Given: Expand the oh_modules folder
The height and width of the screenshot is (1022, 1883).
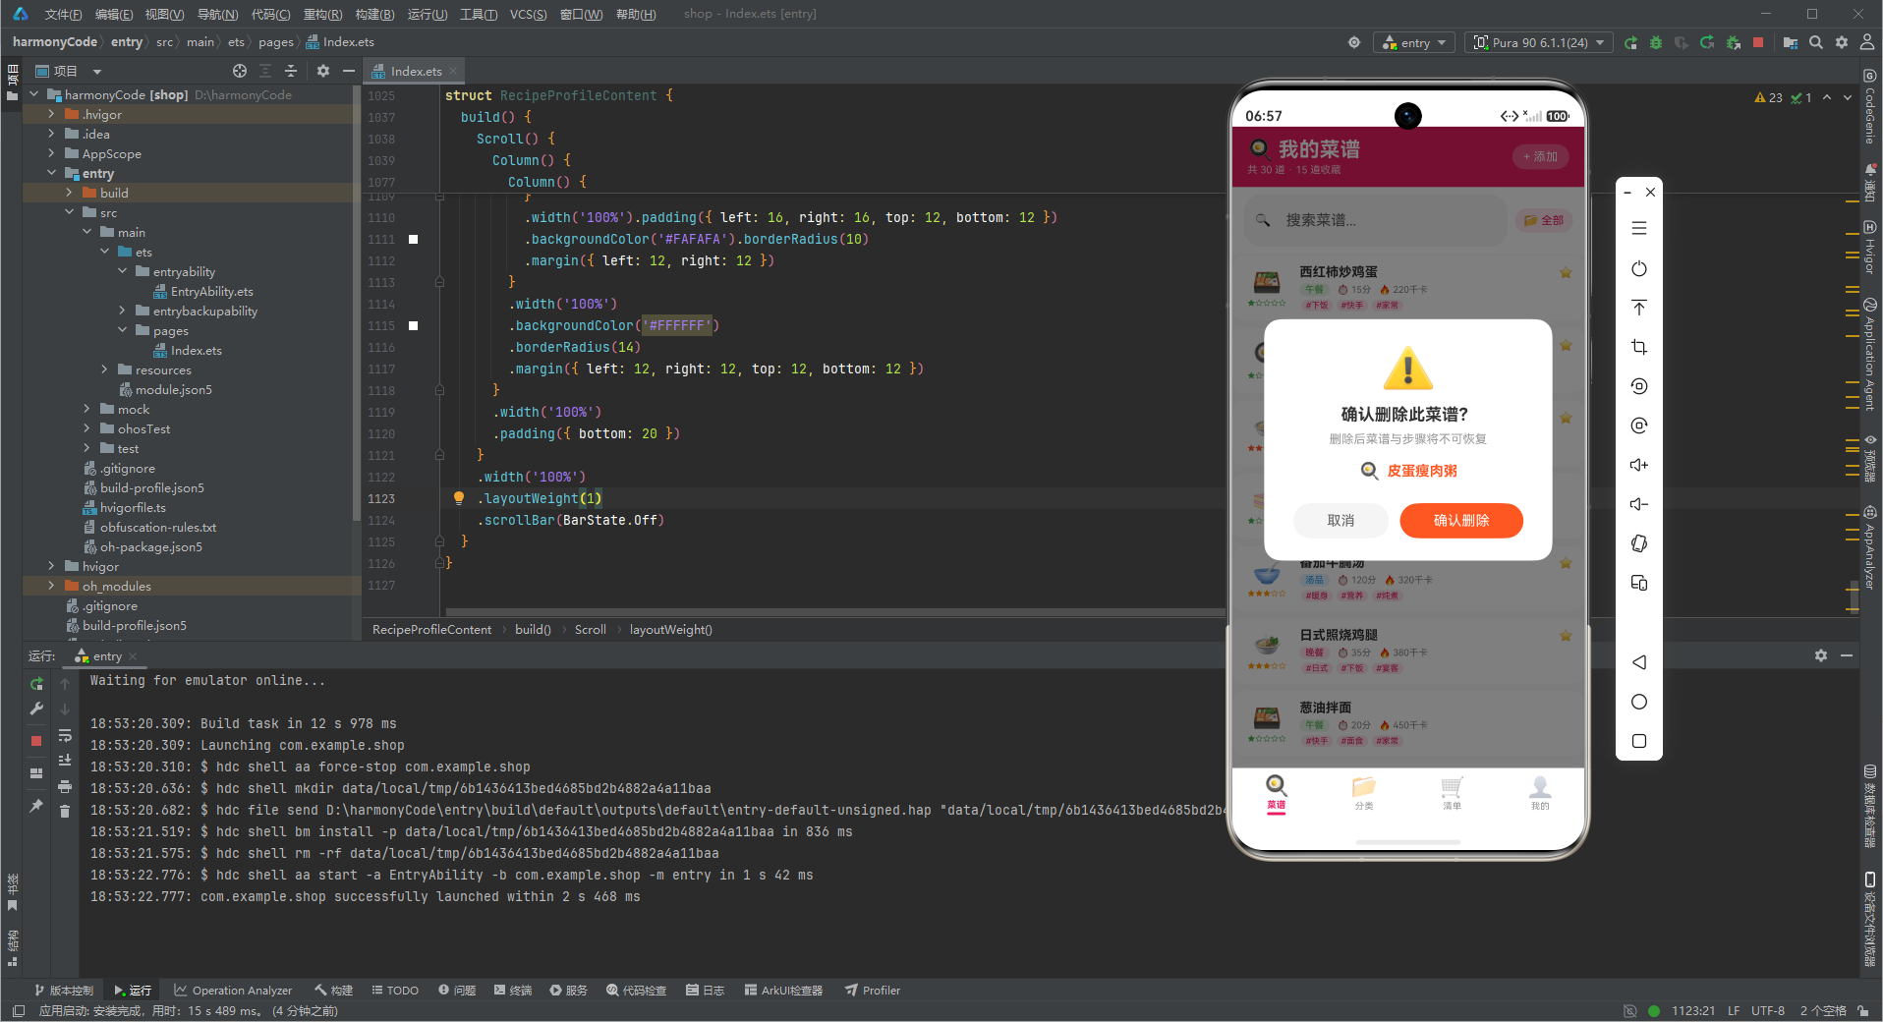Looking at the screenshot, I should pos(51,586).
